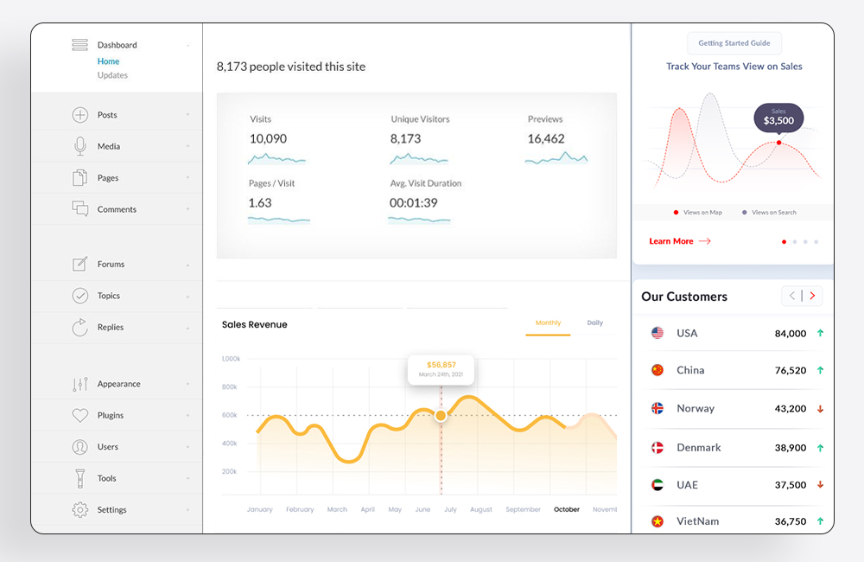The image size is (864, 562).
Task: View Comments via its sidebar icon
Action: 79,209
